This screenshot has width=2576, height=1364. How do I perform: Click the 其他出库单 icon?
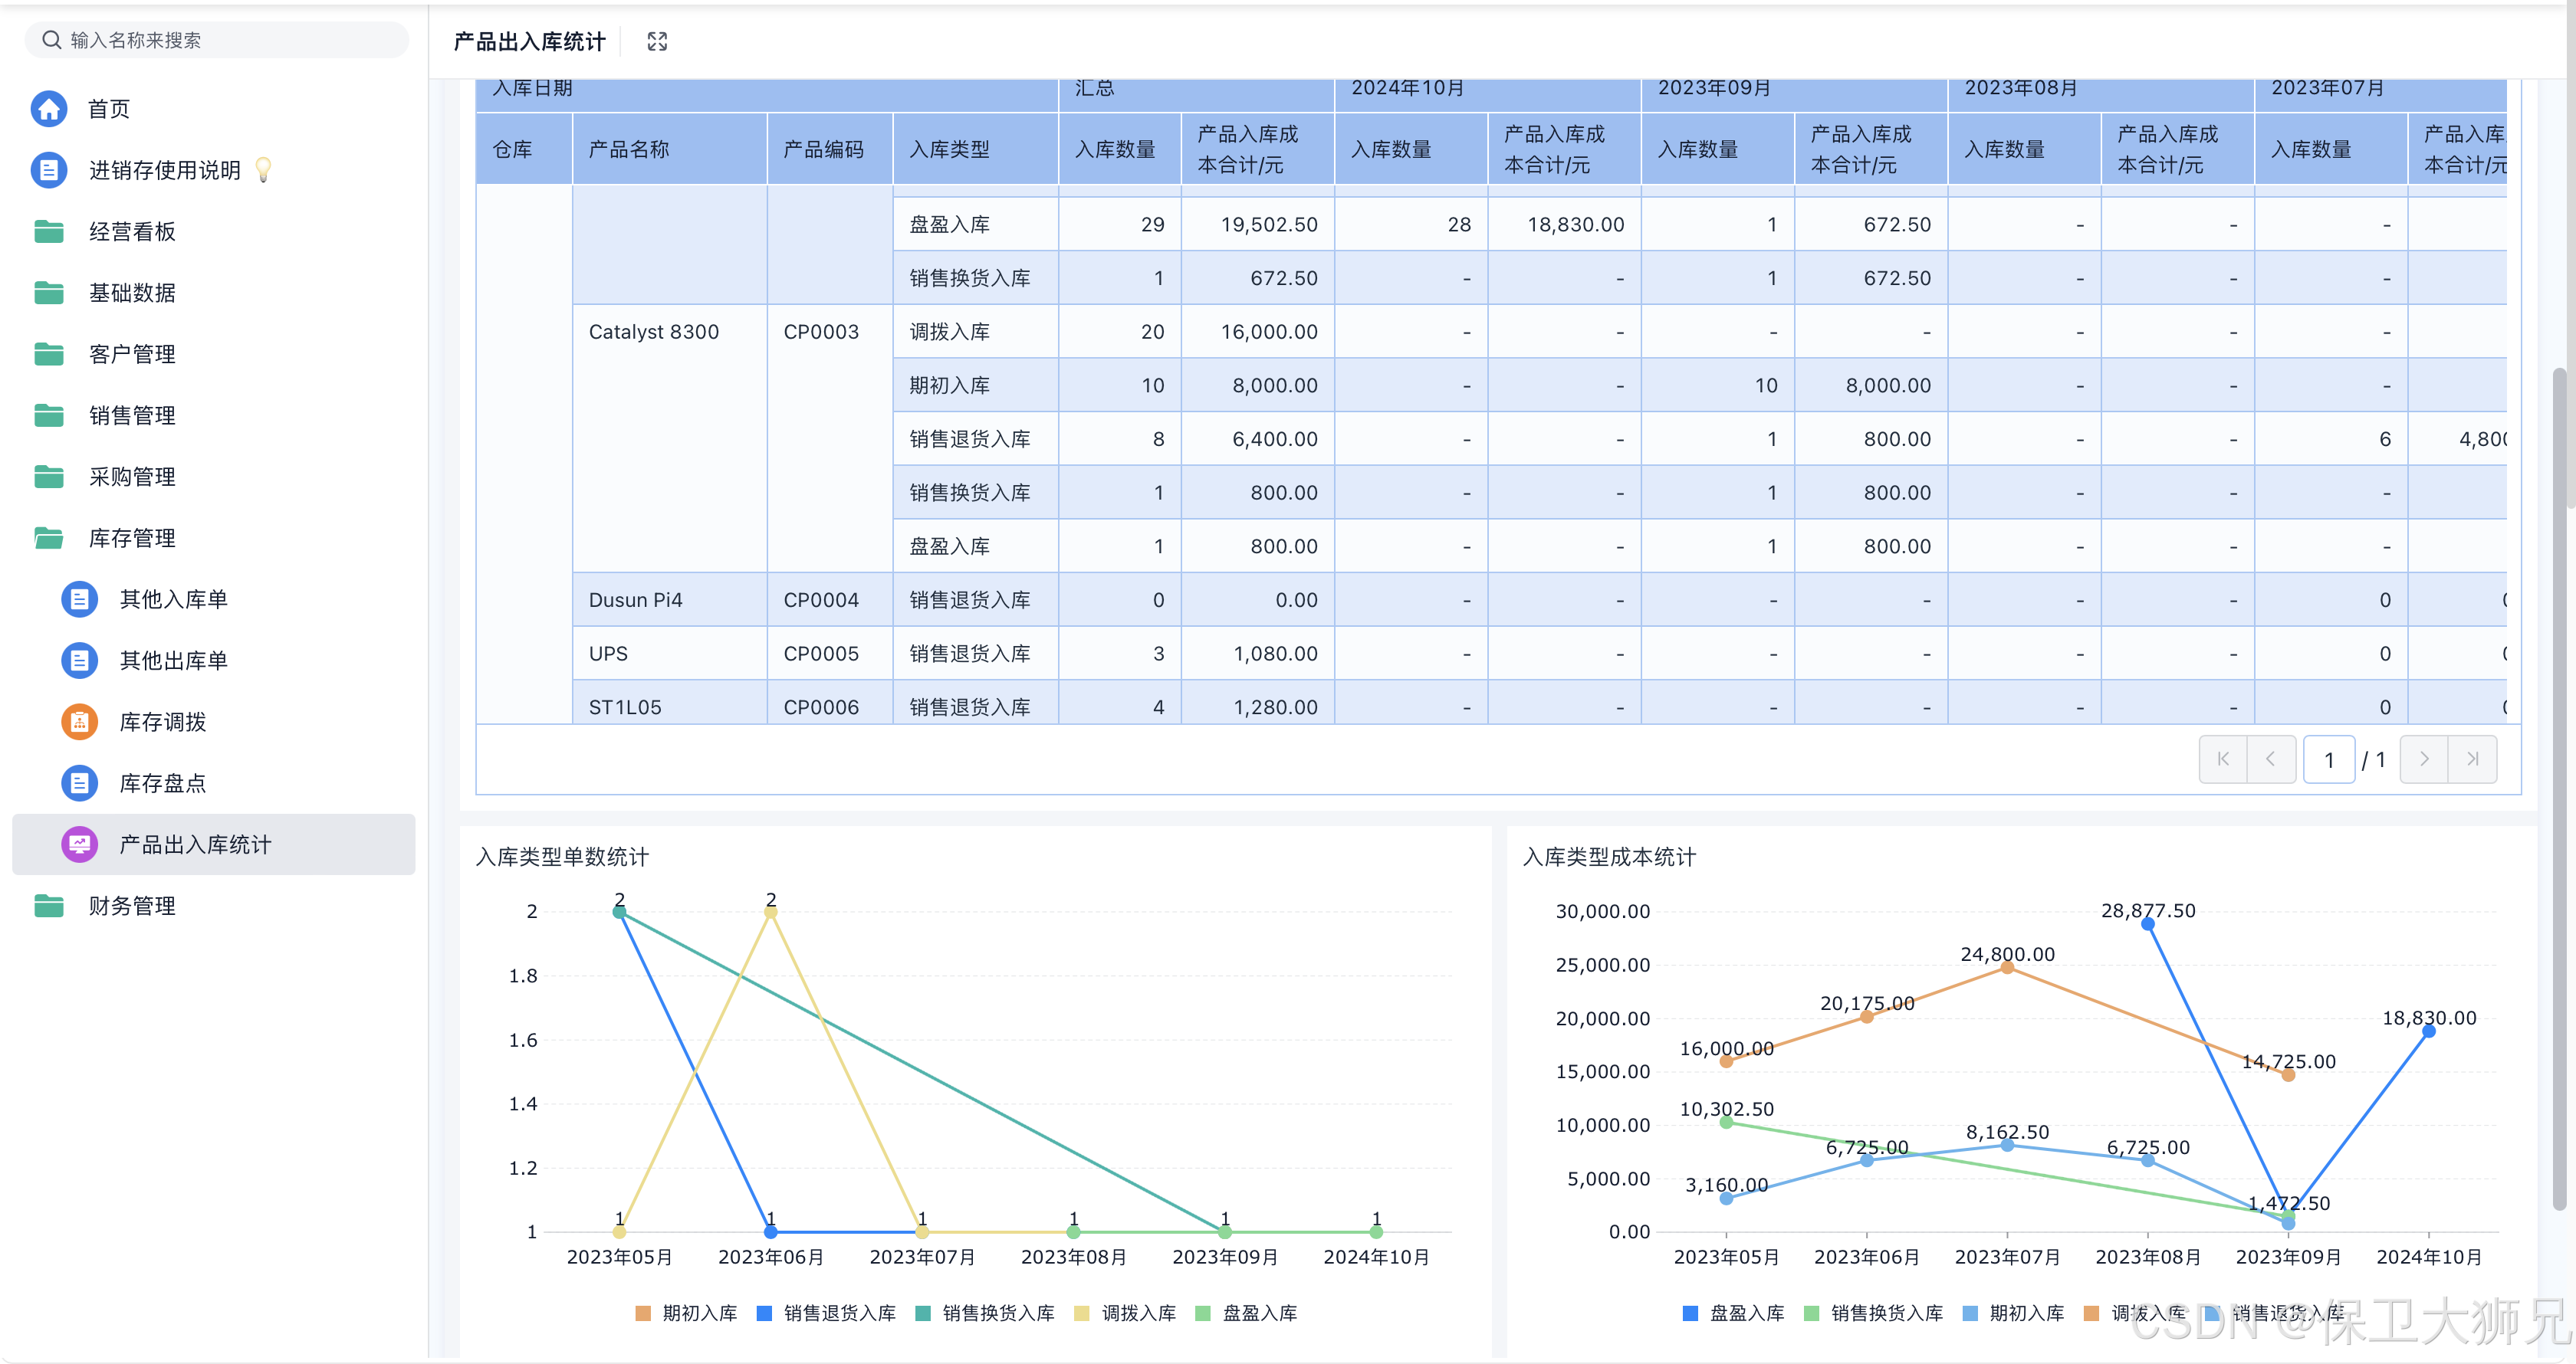click(80, 661)
